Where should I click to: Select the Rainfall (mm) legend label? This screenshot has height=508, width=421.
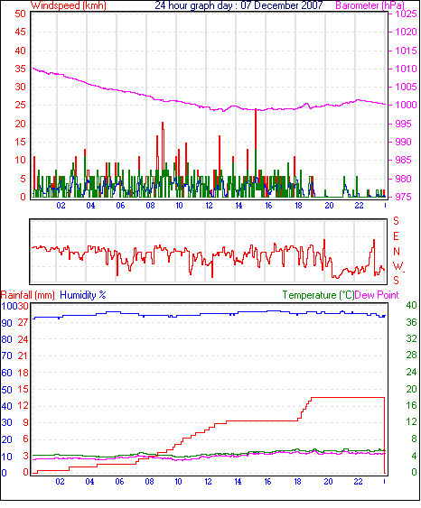pos(28,295)
